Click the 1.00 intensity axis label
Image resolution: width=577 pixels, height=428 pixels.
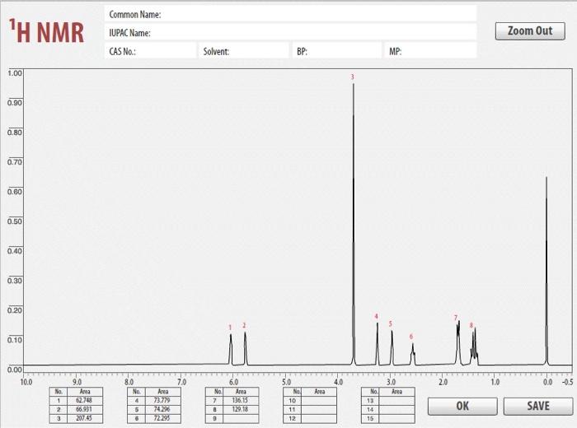click(x=15, y=73)
